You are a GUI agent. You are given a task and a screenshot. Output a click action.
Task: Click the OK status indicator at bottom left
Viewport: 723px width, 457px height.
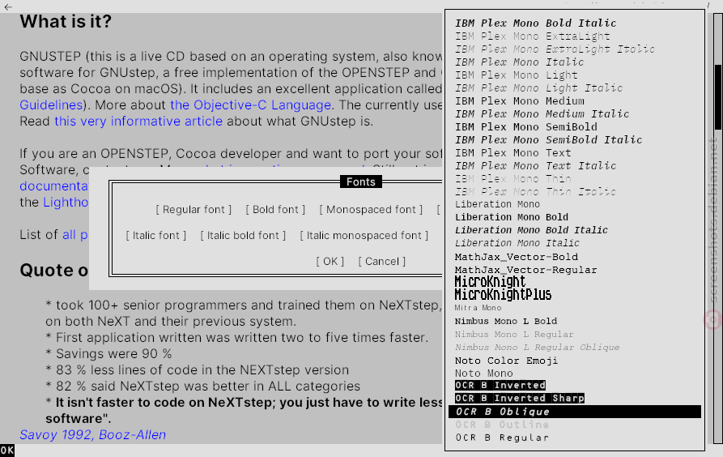(x=7, y=450)
